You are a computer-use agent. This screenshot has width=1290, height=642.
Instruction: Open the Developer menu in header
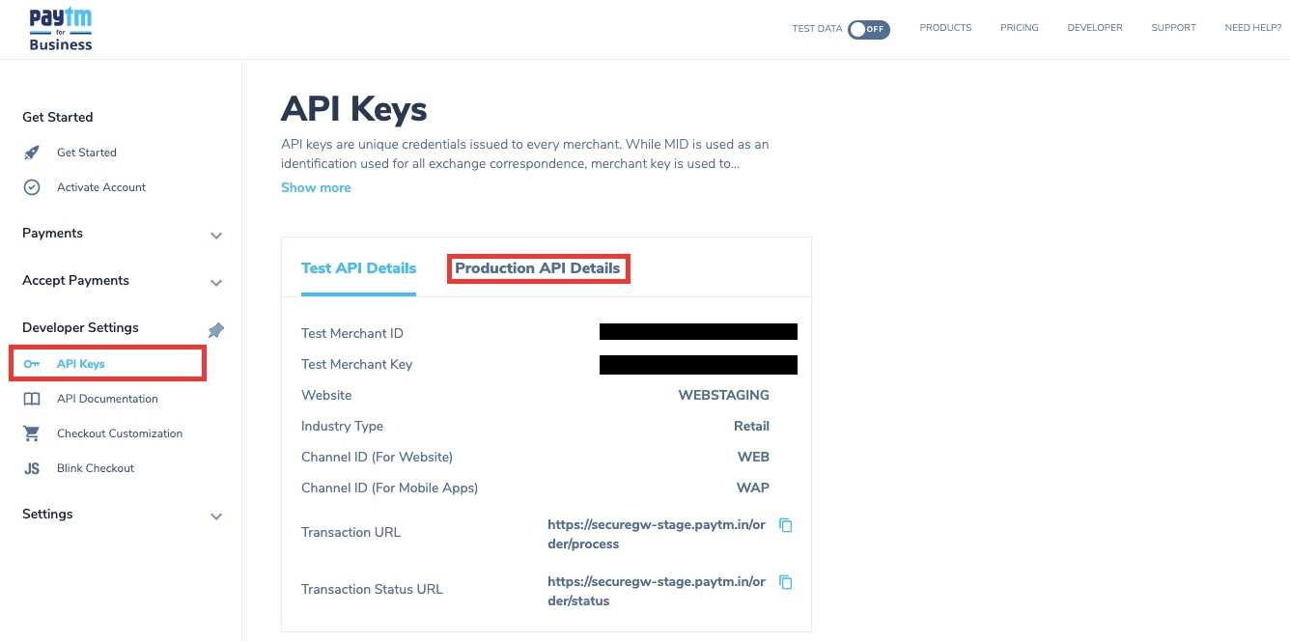coord(1094,28)
